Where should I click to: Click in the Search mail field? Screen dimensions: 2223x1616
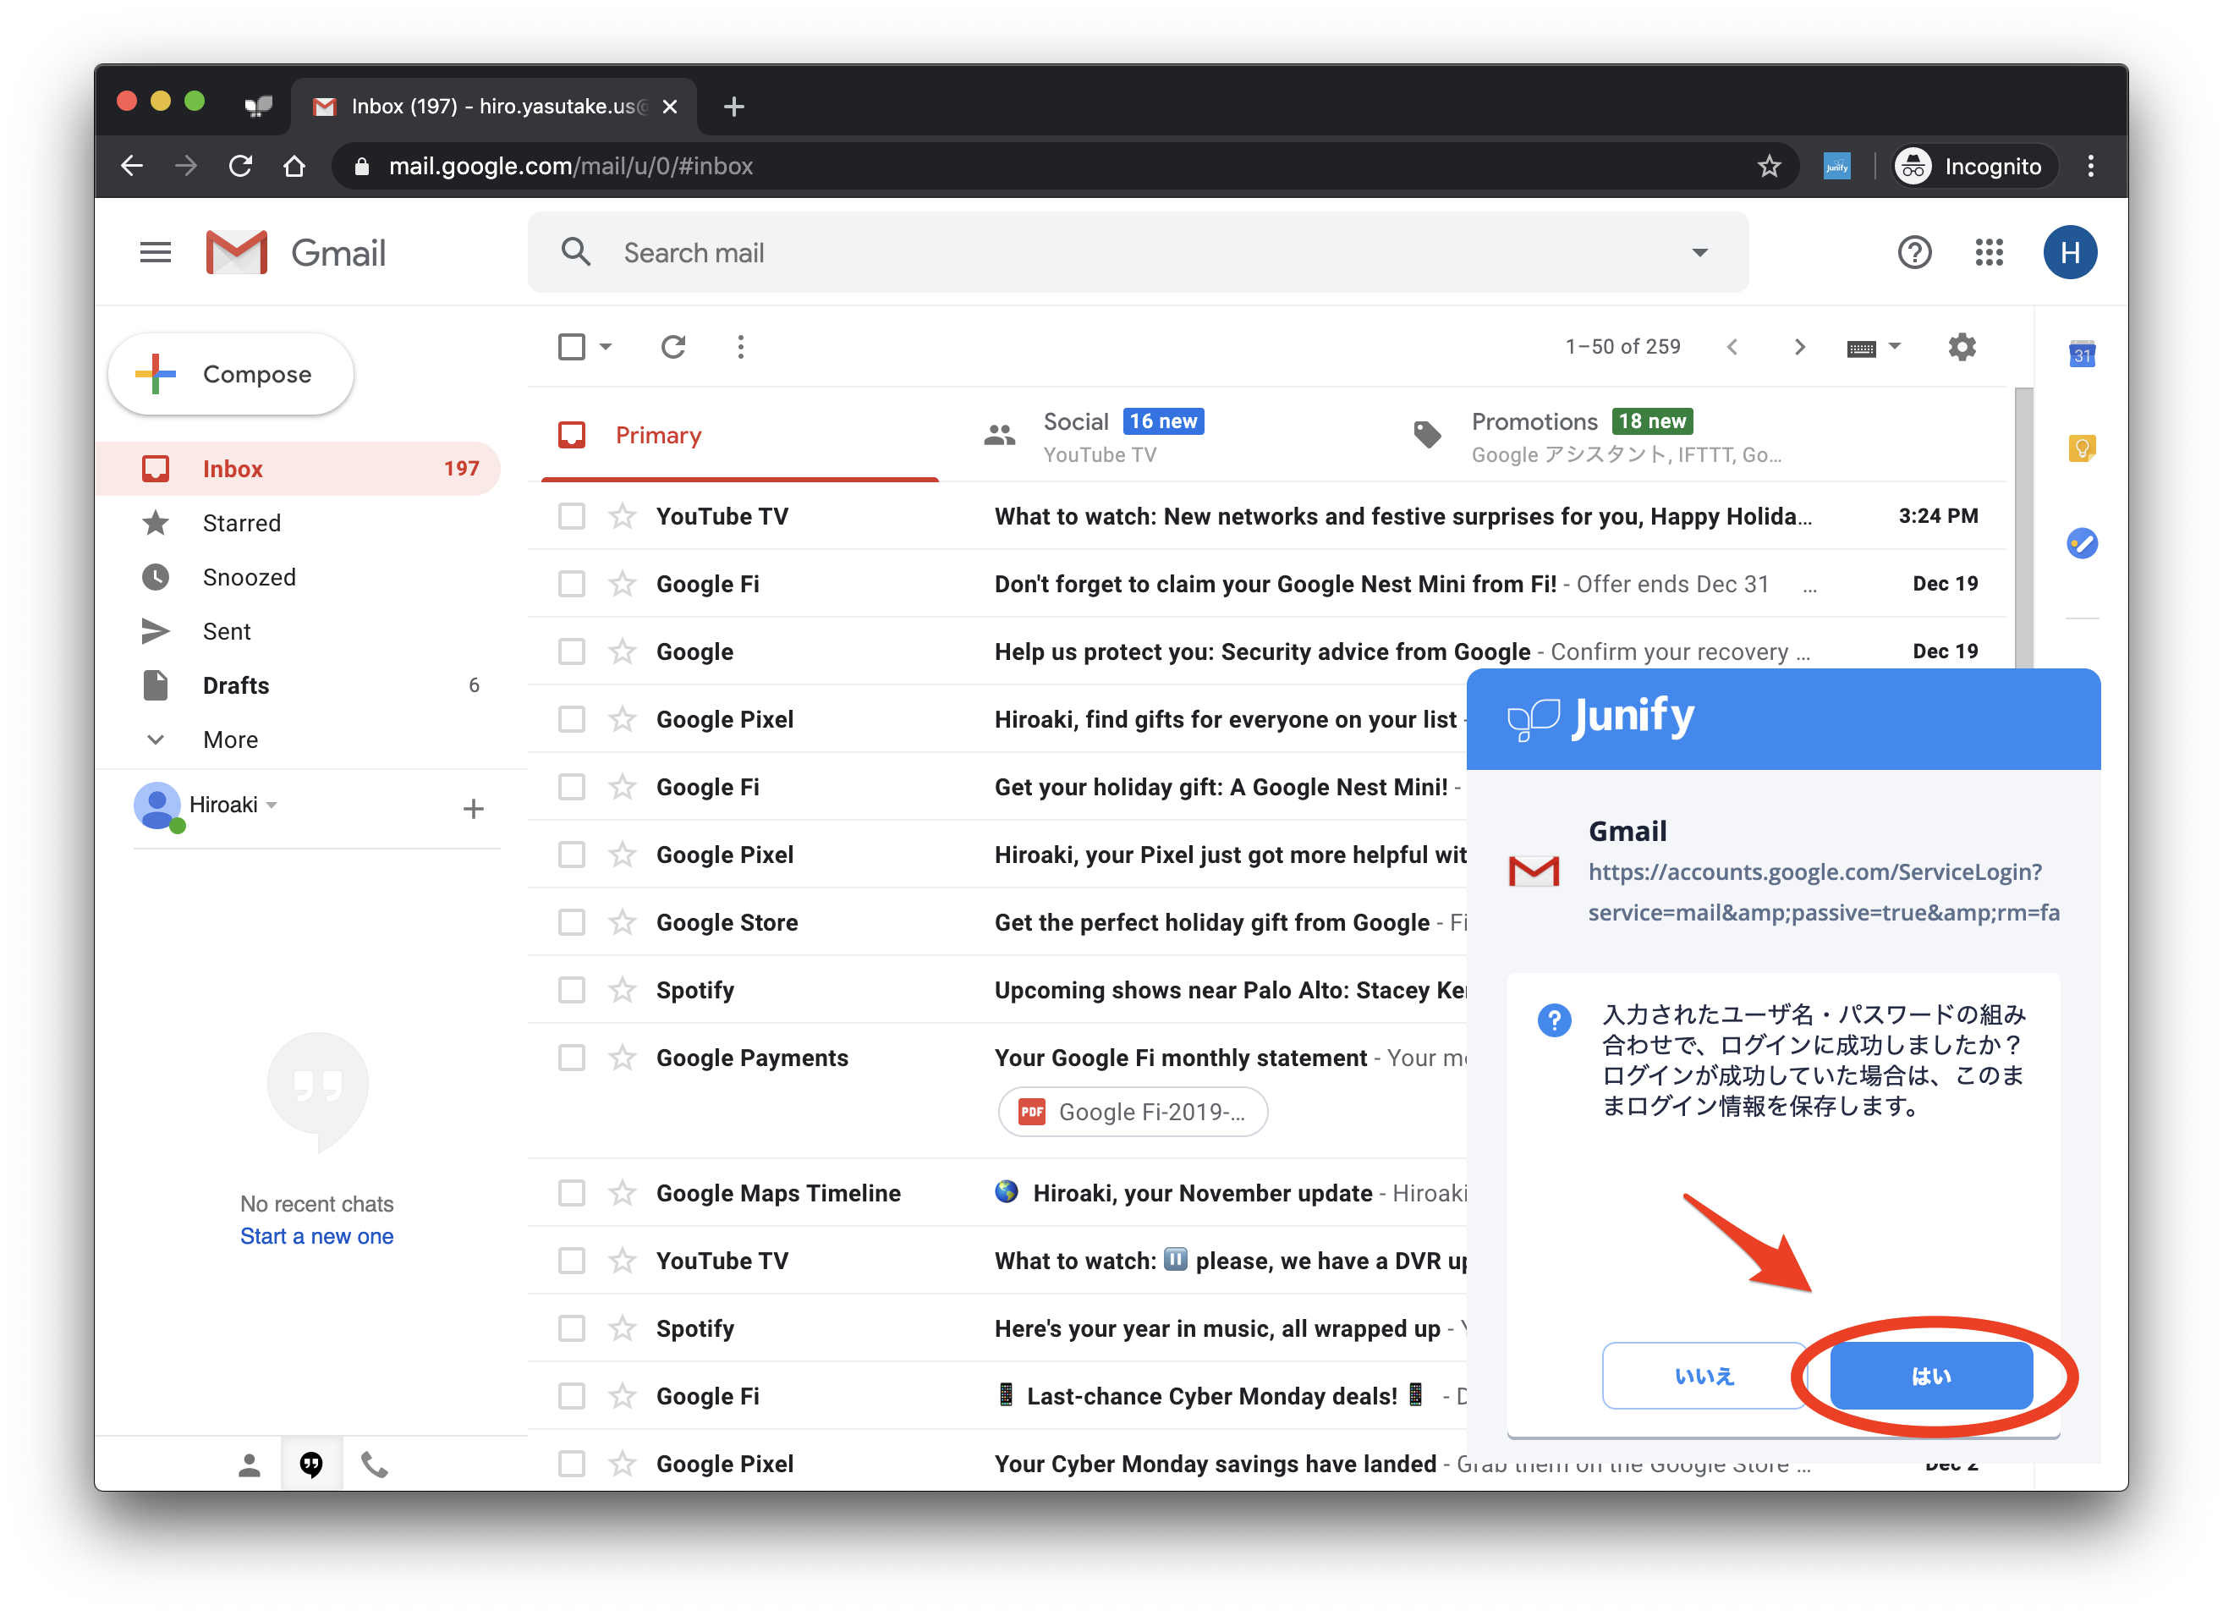point(1079,252)
